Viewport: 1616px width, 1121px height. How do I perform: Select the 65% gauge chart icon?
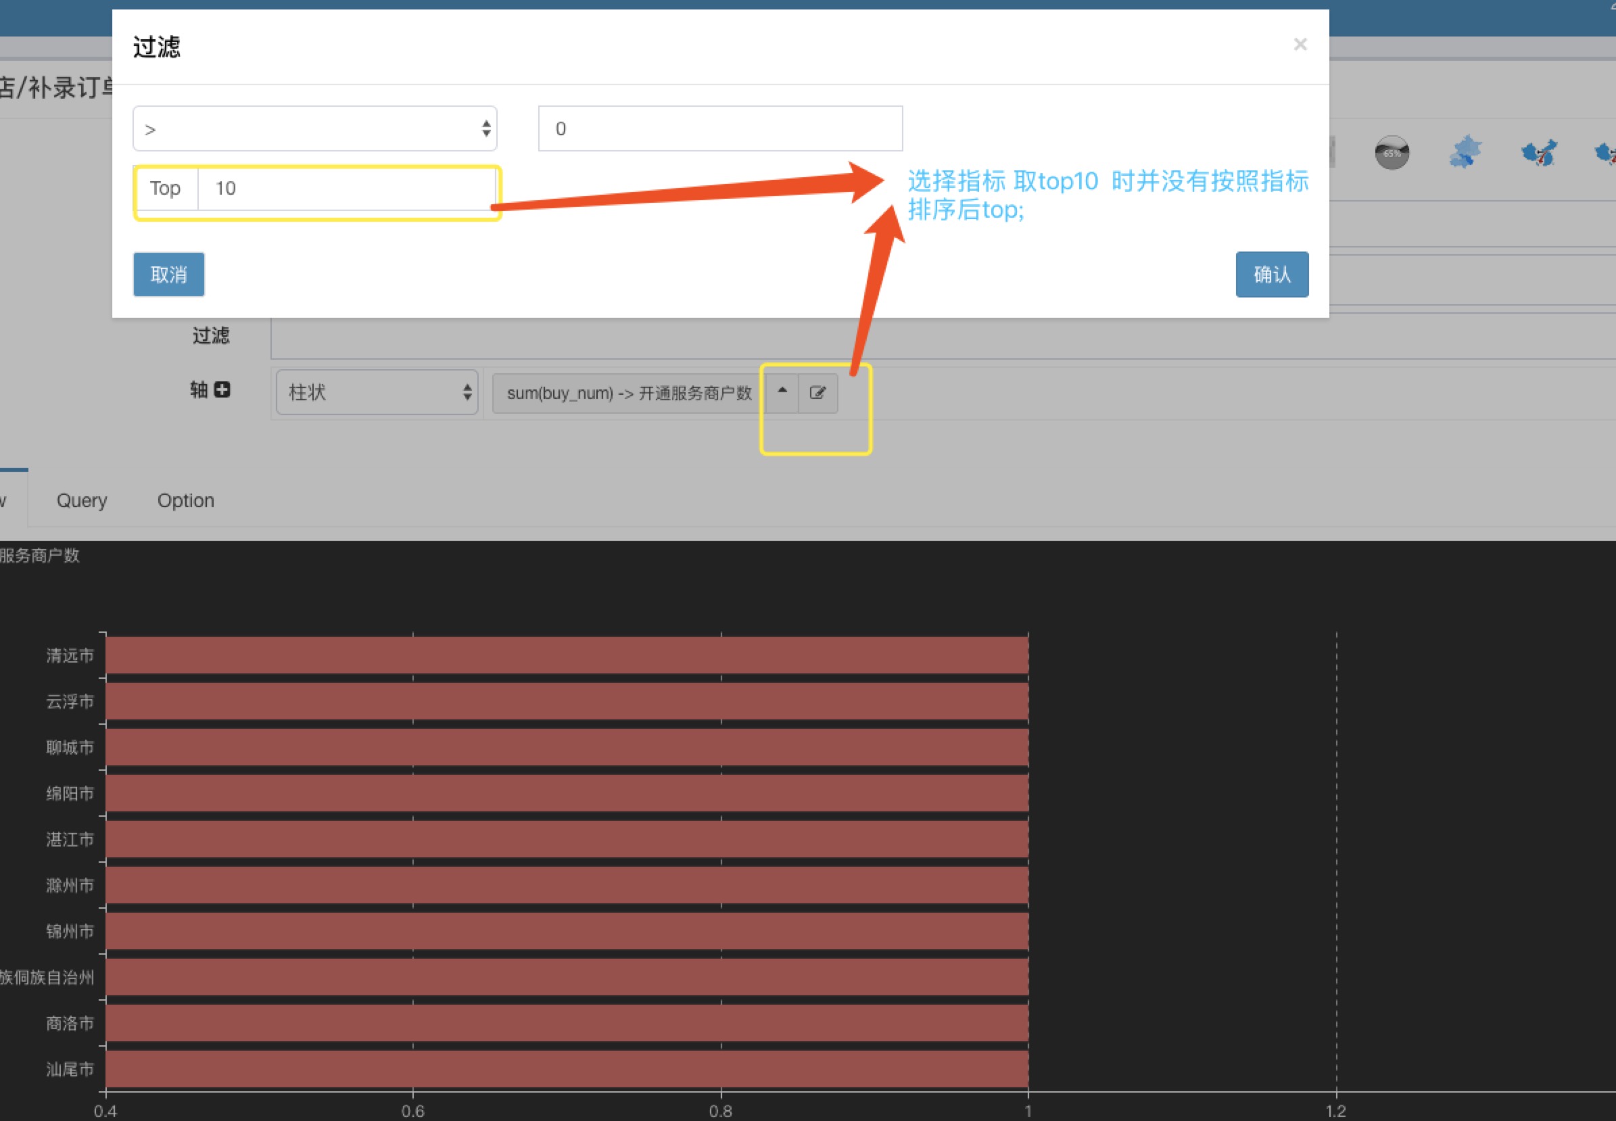1392,151
